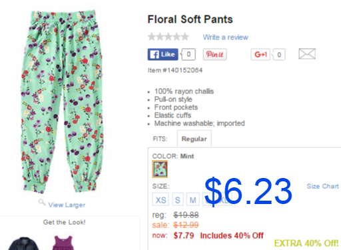Viewport: 341px width, 250px height.
Task: Open the Regular fits tab
Action: [194, 139]
